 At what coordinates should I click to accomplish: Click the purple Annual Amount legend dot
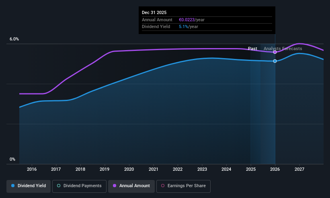coord(115,186)
